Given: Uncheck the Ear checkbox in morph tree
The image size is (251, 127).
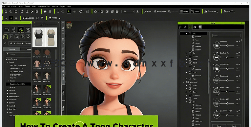Looking at the screenshot, I should 190,53.
